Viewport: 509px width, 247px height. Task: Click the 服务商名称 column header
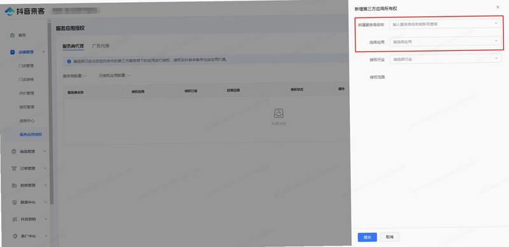click(76, 92)
